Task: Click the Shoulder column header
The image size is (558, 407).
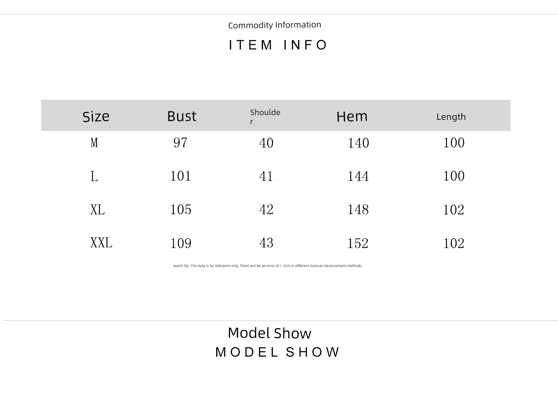Action: [x=265, y=116]
